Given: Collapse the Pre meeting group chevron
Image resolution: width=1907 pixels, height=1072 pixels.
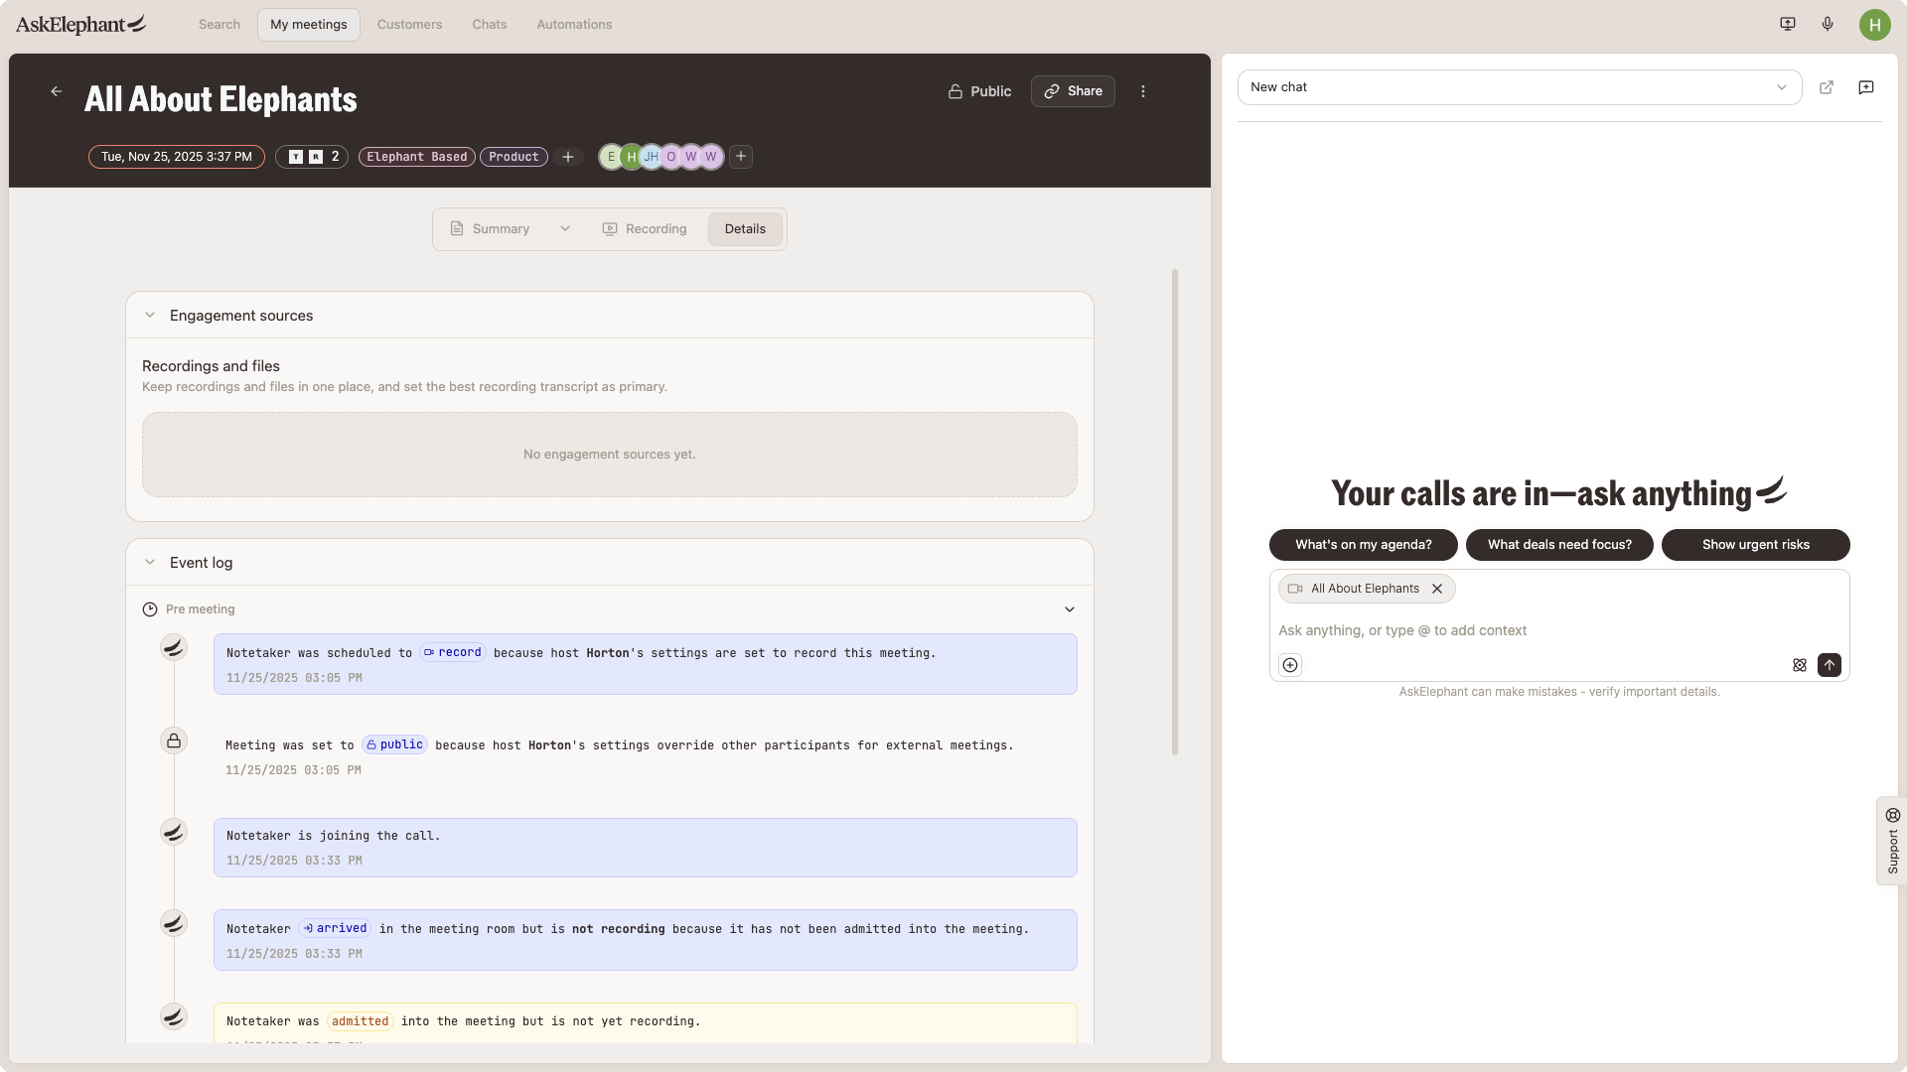Looking at the screenshot, I should pyautogui.click(x=1070, y=609).
